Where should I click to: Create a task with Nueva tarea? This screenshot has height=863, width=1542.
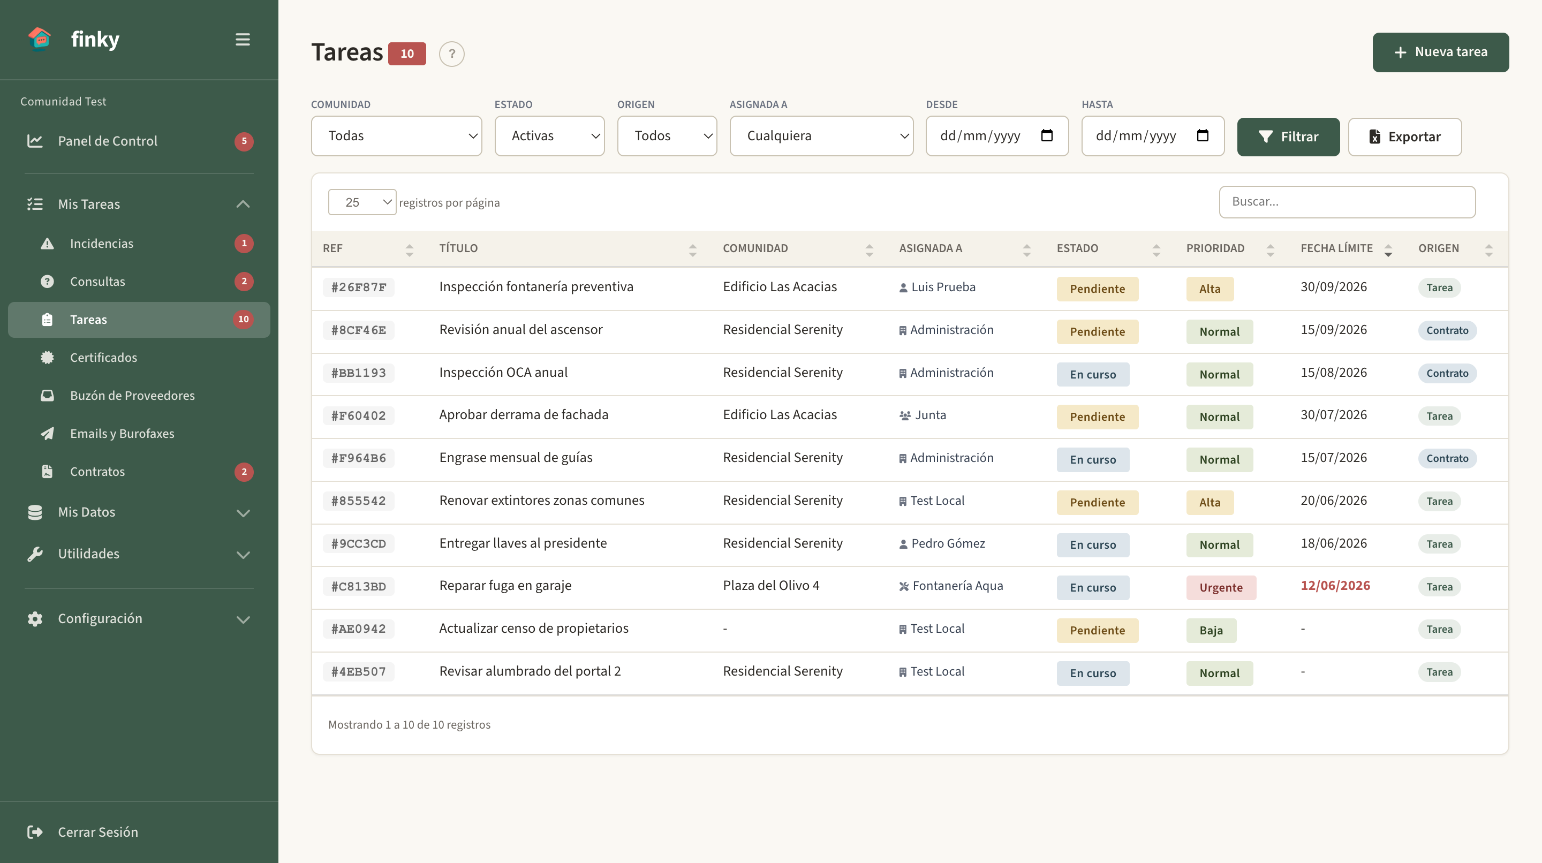pos(1440,52)
